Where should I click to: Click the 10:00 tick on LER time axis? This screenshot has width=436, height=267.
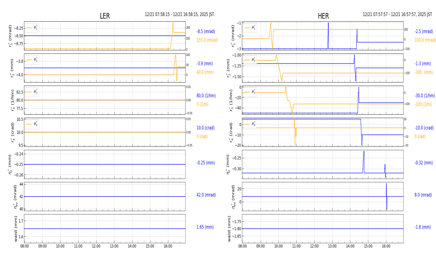[x=60, y=246]
